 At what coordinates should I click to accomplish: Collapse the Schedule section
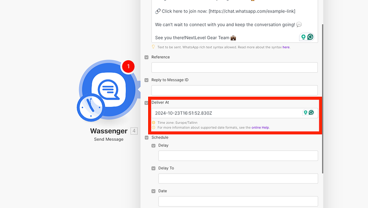pos(147,138)
